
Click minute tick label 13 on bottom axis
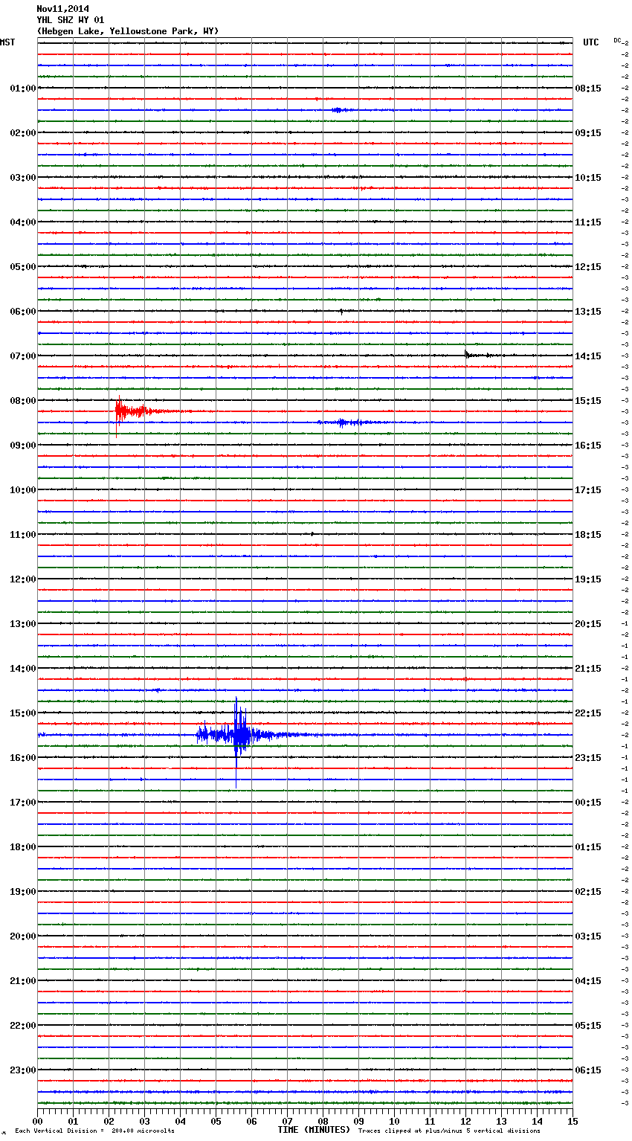pos(501,1121)
